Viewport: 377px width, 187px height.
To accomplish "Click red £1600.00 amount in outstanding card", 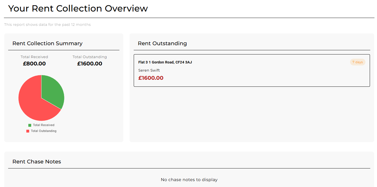I will [x=151, y=78].
